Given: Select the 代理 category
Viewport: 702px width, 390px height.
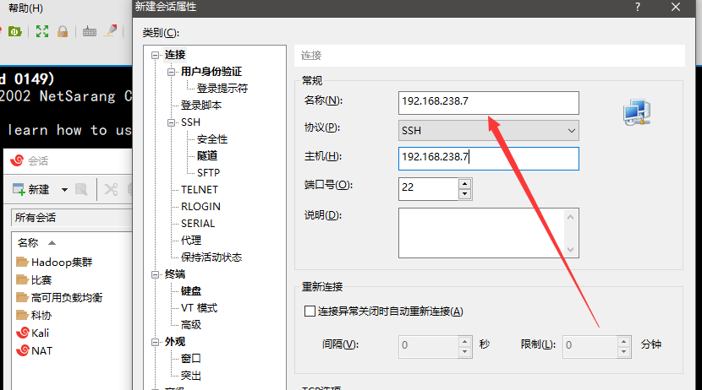Looking at the screenshot, I should pyautogui.click(x=190, y=241).
